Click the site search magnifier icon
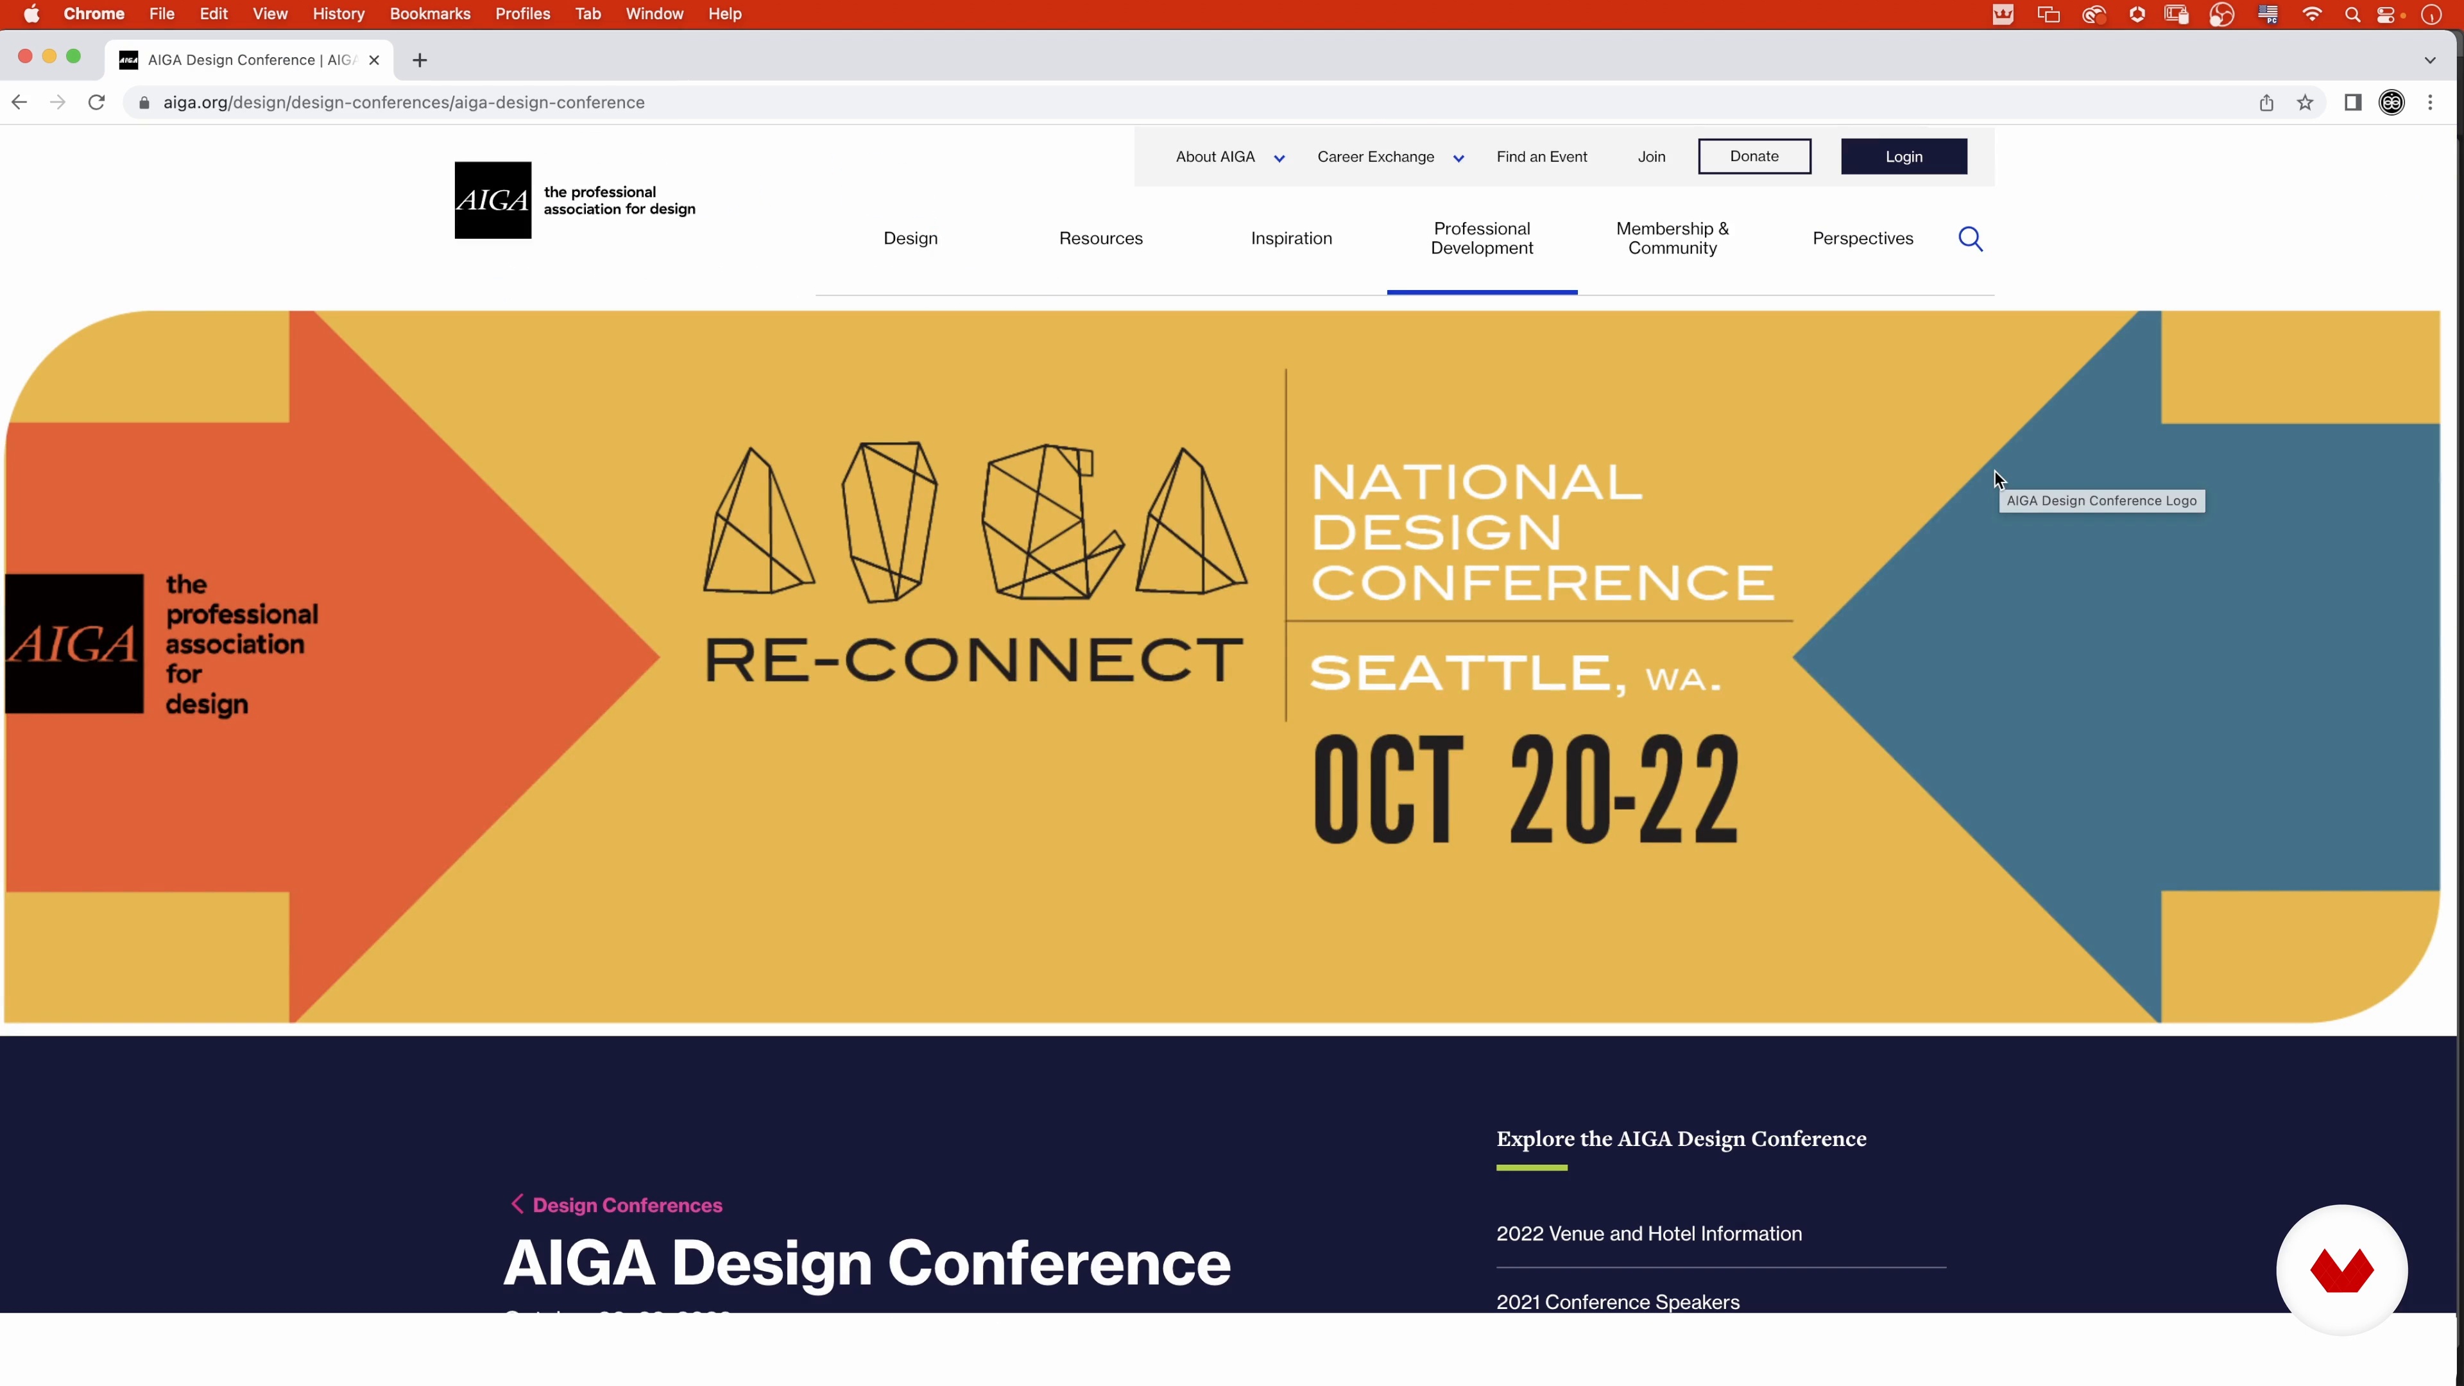Screen dimensions: 2464x1386 [x=1971, y=238]
